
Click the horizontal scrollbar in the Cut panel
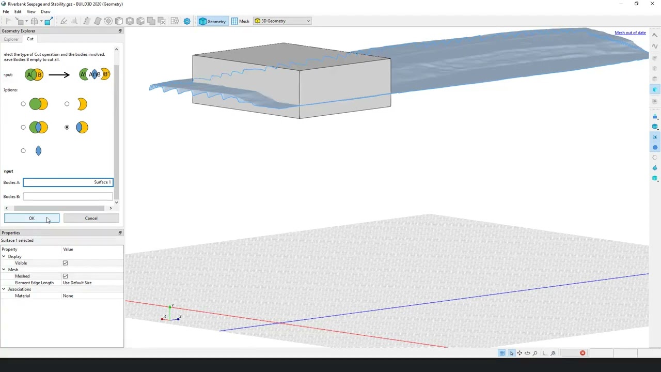pos(59,208)
